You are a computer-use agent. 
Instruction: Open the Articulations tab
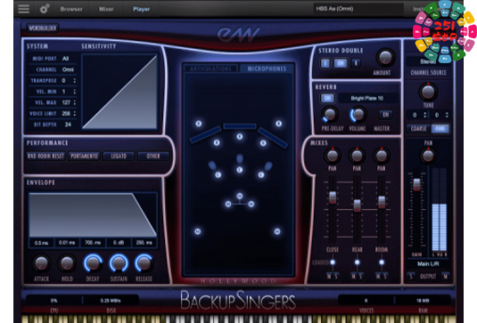[210, 69]
